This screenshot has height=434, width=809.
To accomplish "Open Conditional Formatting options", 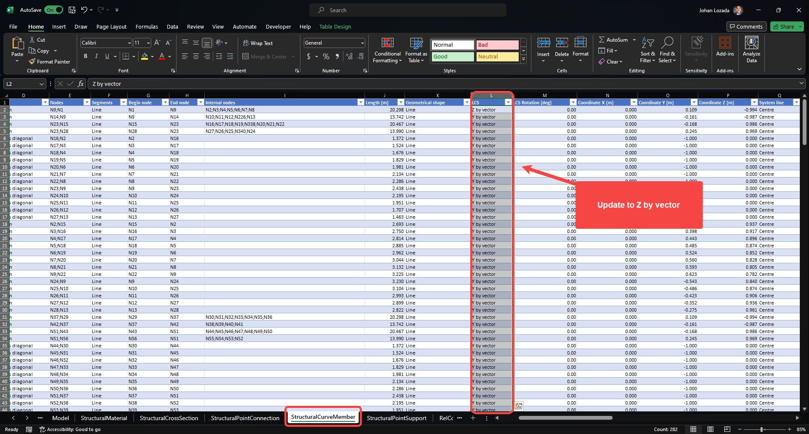I will [x=387, y=50].
